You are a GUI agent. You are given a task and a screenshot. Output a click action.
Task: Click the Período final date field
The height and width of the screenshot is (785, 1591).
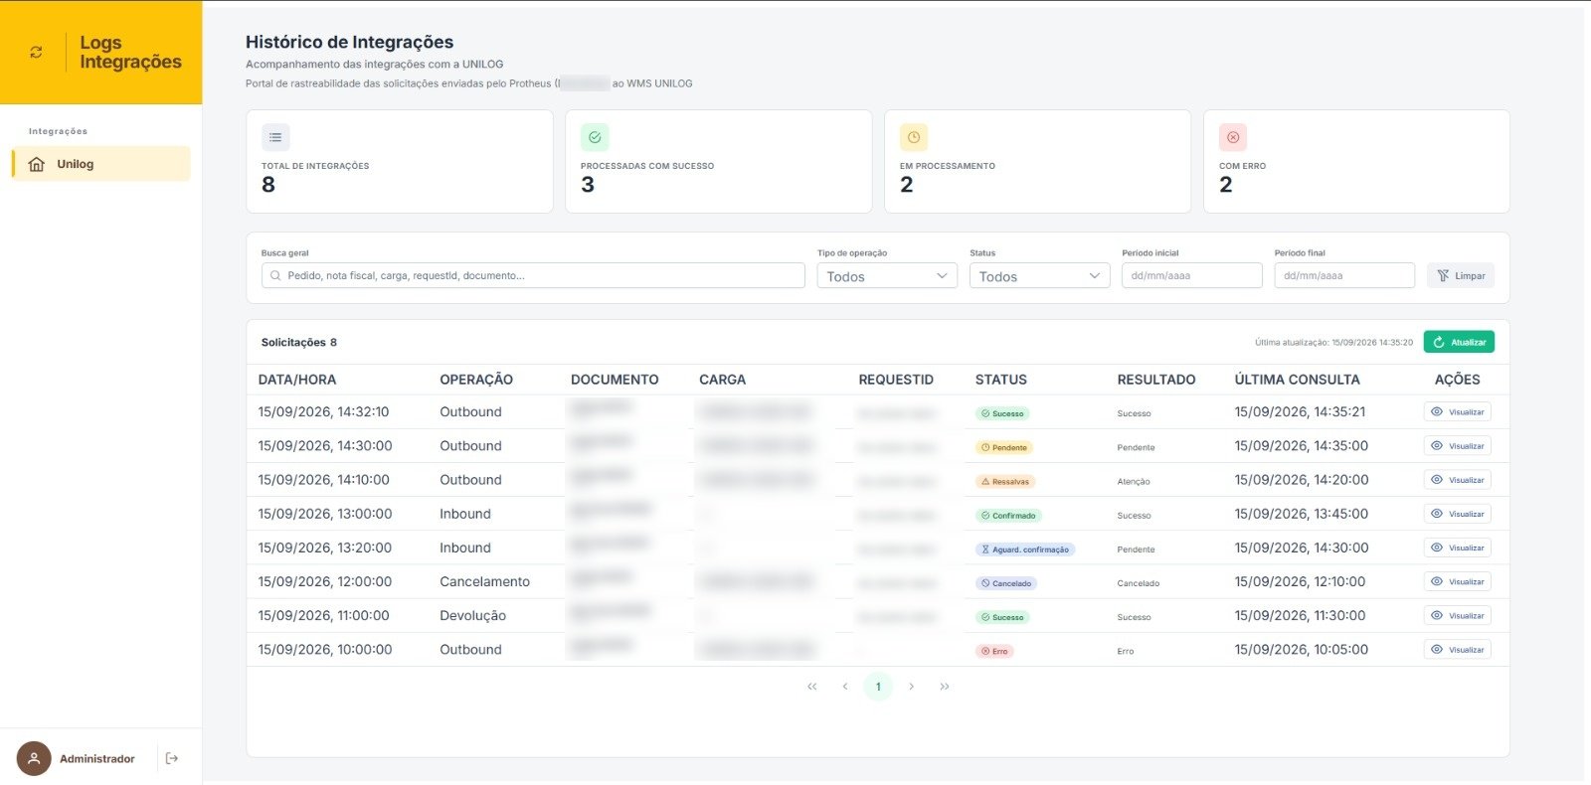pyautogui.click(x=1344, y=275)
